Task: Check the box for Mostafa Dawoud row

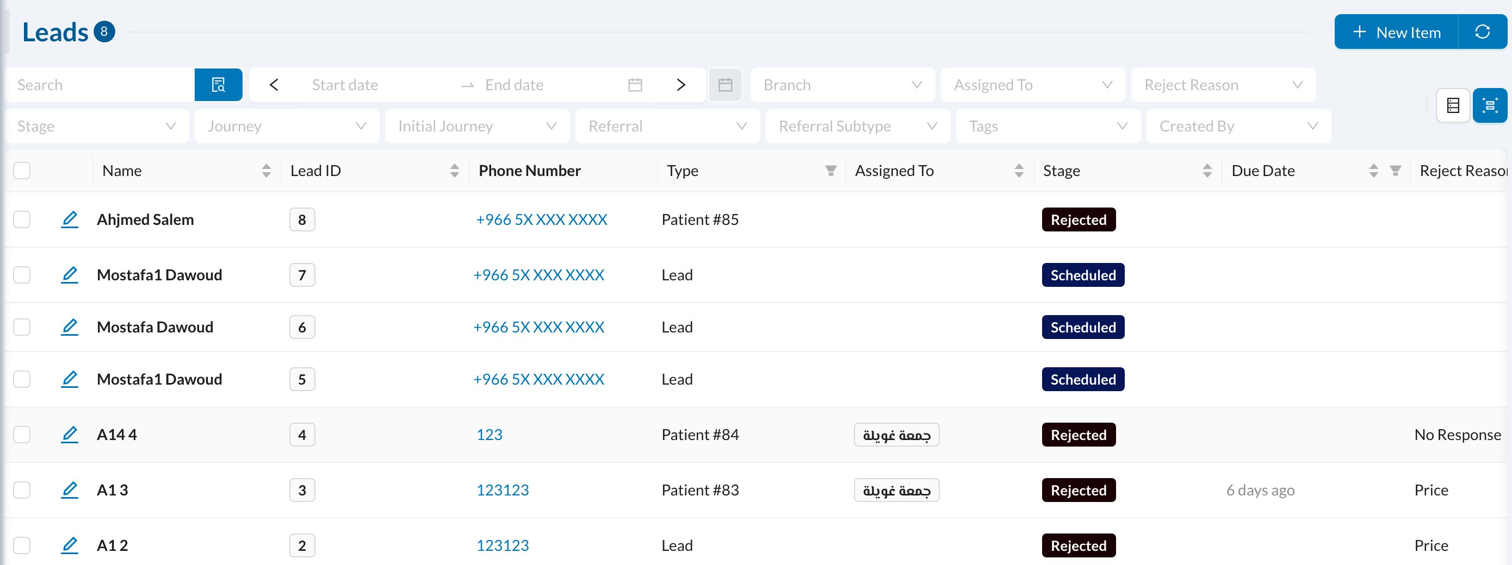Action: 22,327
